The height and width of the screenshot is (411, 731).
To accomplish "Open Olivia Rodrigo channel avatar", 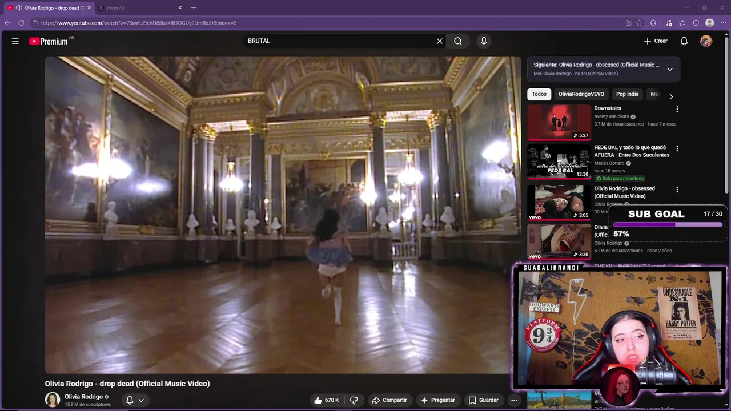I will tap(53, 400).
